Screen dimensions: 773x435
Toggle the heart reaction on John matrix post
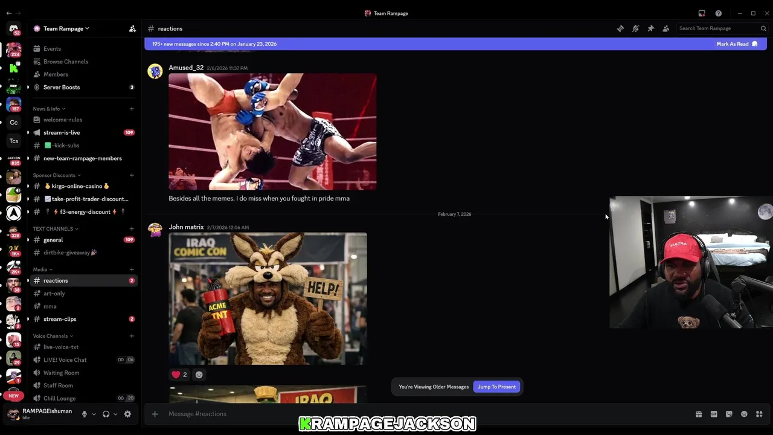[x=179, y=375]
